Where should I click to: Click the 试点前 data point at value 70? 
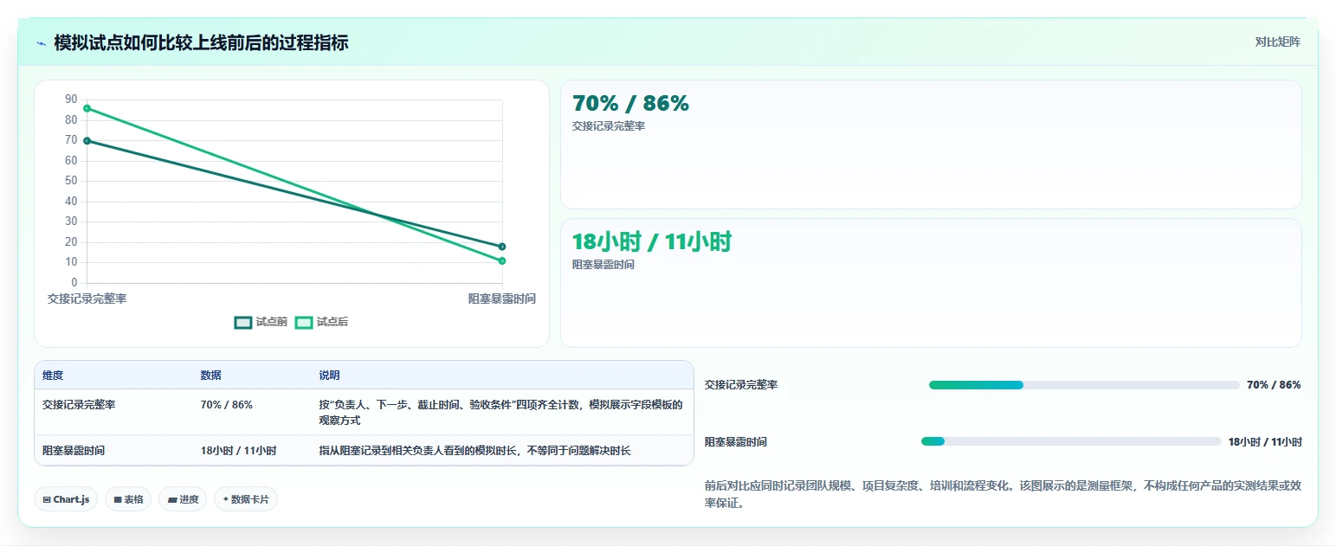point(87,141)
